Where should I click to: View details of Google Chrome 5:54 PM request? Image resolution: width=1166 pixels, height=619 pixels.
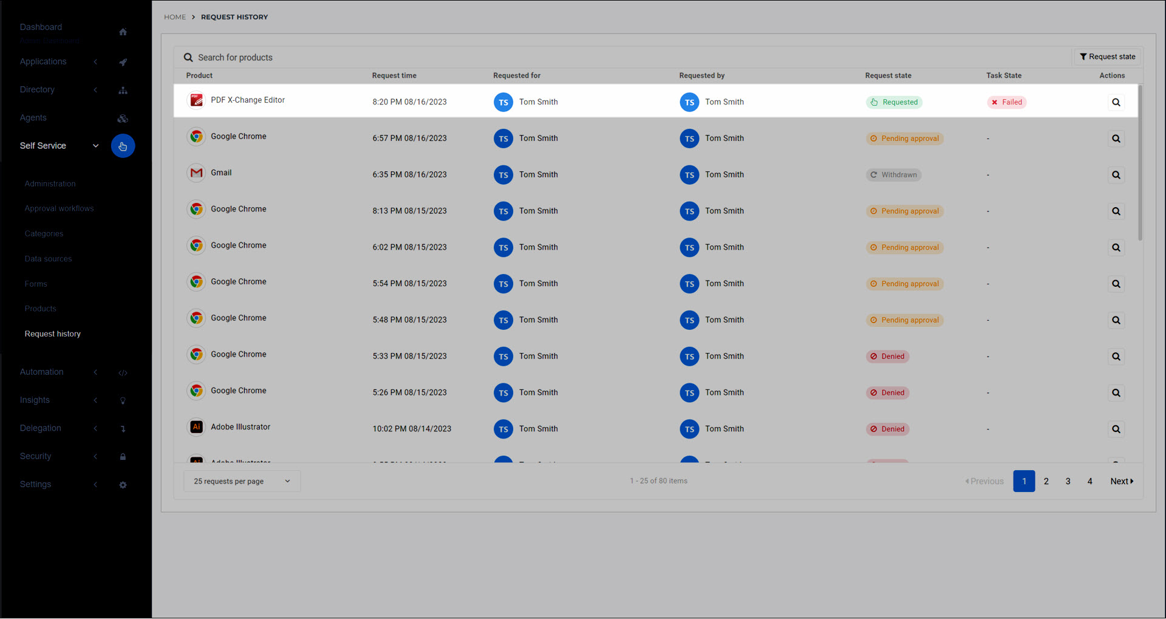1116,284
